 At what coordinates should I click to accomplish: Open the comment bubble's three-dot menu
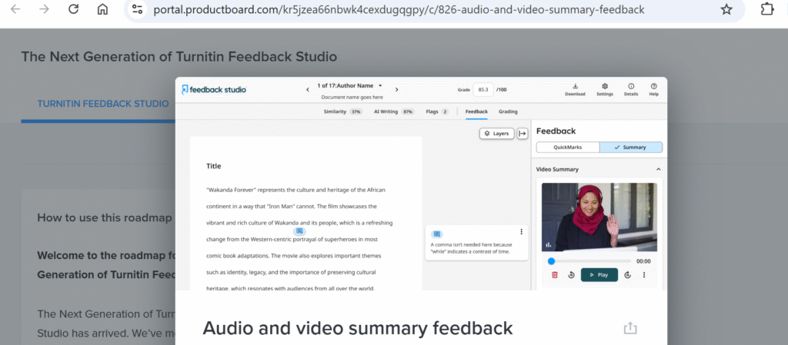tap(521, 232)
